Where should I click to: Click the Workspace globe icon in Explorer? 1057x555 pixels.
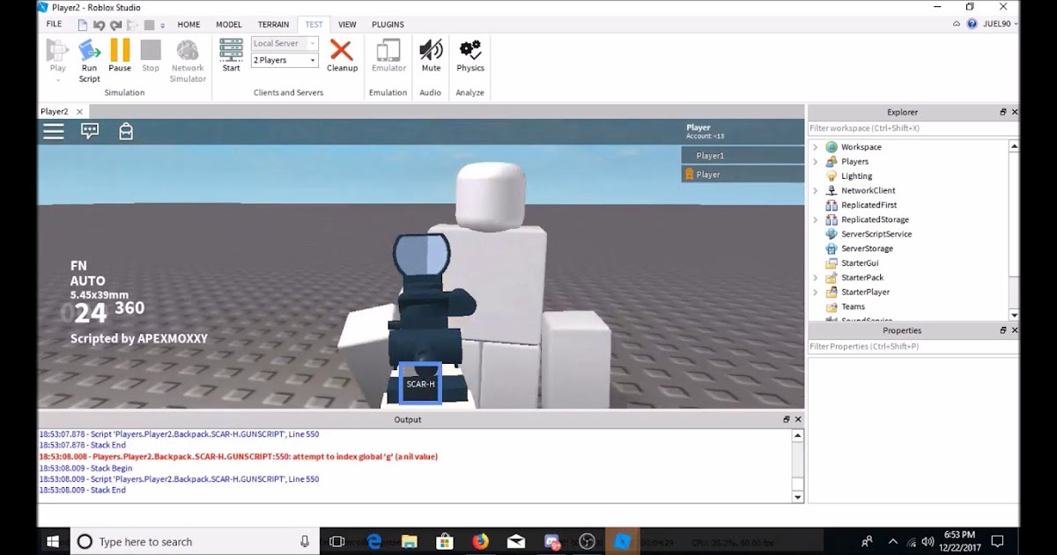831,147
